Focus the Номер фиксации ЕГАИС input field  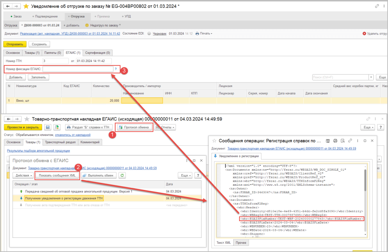[78, 69]
